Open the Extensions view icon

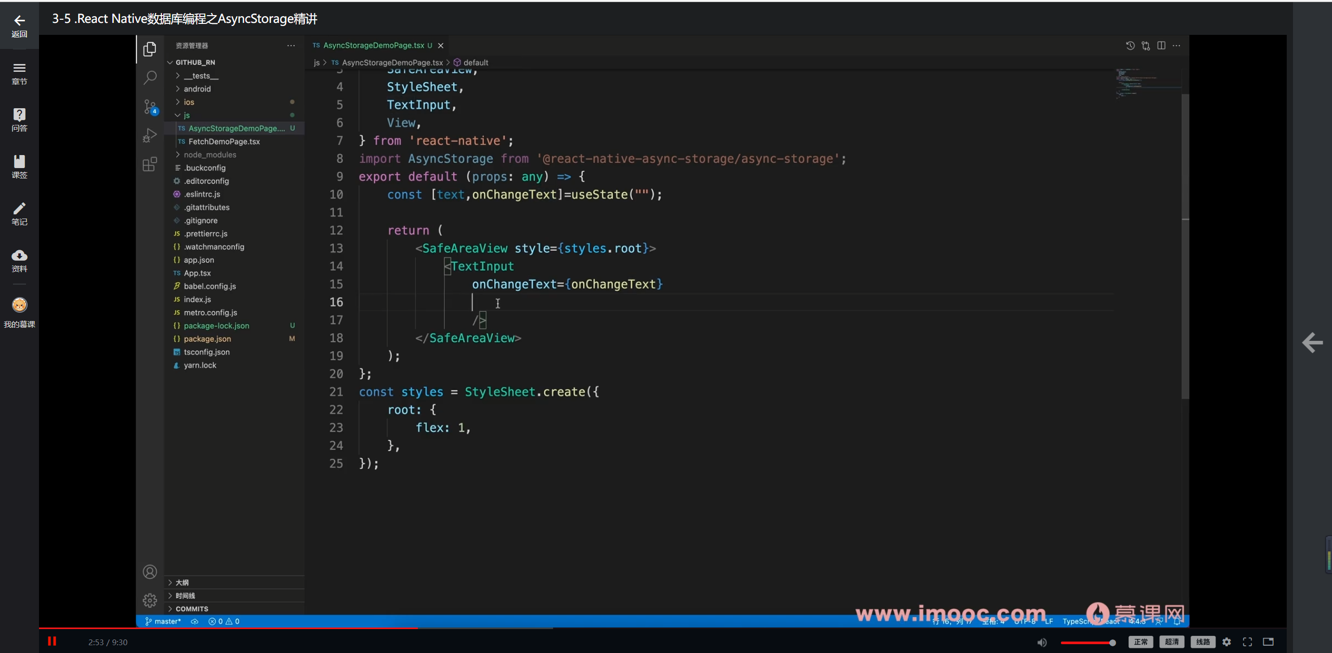(150, 164)
